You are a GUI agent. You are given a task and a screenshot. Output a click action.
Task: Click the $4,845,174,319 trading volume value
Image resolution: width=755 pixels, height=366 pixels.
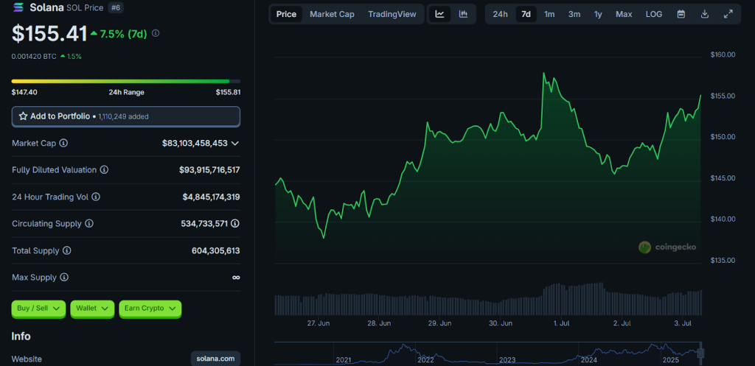(x=211, y=197)
